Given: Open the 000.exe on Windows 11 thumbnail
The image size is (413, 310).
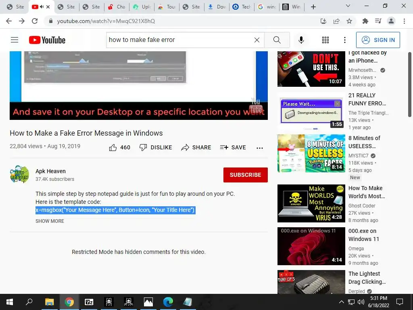Looking at the screenshot, I should [311, 246].
